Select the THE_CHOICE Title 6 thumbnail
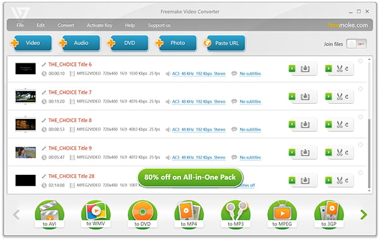This screenshot has width=380, height=240. pos(25,68)
